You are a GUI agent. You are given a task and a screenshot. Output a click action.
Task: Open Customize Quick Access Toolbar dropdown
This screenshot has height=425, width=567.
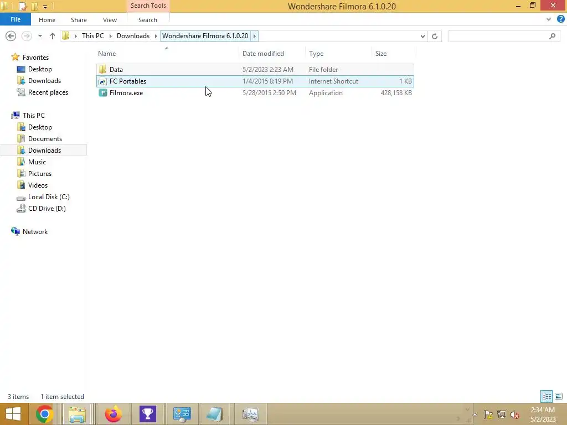tap(45, 7)
